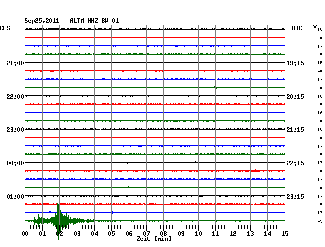Select the 22:00 local time label
Viewport: 325px width, 247px height.
(15, 97)
